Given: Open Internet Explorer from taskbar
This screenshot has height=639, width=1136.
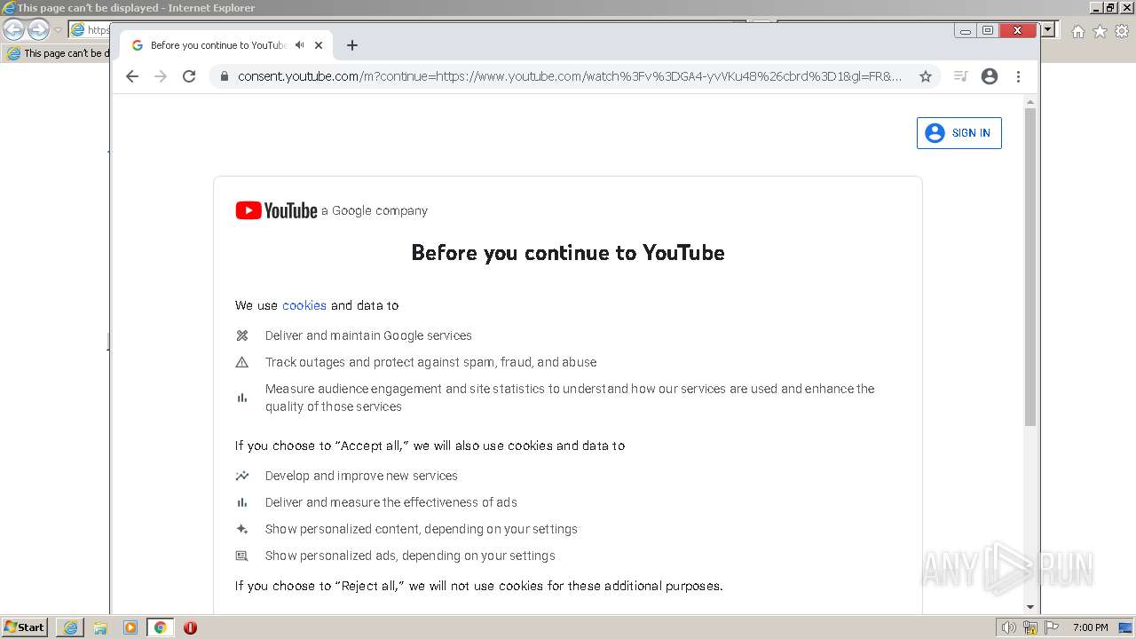Looking at the screenshot, I should 70,627.
